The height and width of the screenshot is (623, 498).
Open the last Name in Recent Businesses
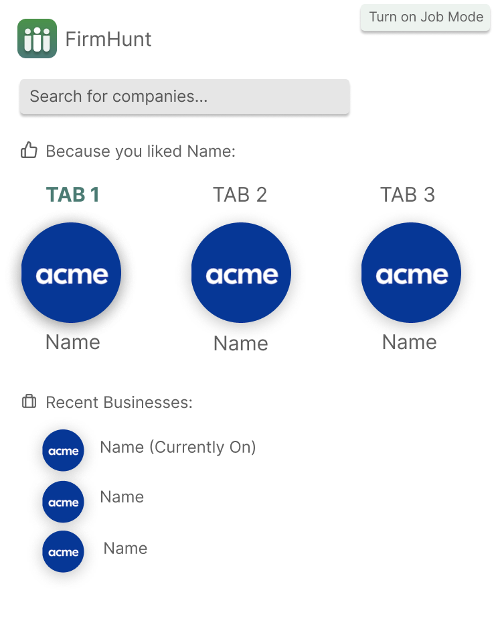125,548
